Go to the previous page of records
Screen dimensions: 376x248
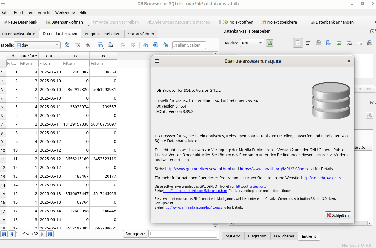pos(11,234)
